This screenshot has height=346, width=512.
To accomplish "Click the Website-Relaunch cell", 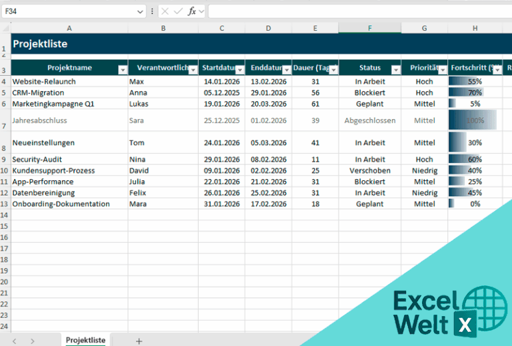I will [x=69, y=81].
